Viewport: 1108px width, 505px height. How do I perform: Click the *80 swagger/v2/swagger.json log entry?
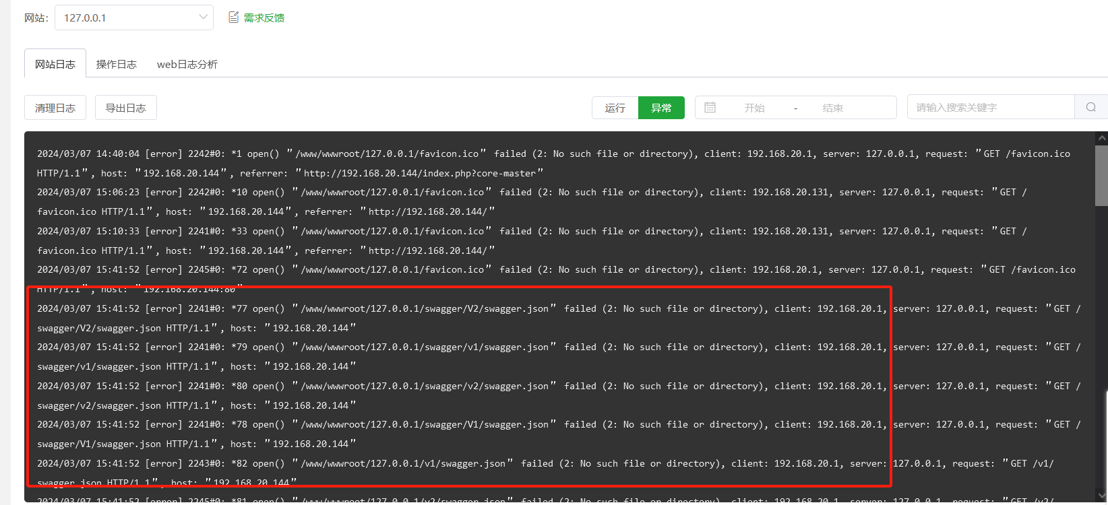click(x=559, y=395)
